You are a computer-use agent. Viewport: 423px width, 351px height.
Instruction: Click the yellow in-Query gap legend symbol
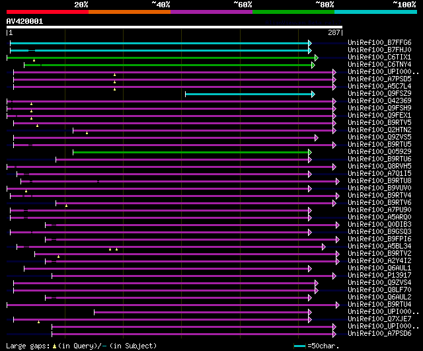[x=54, y=346]
